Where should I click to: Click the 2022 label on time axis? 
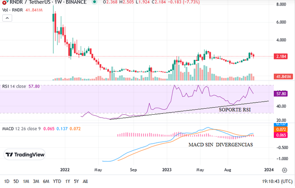(x=65, y=170)
